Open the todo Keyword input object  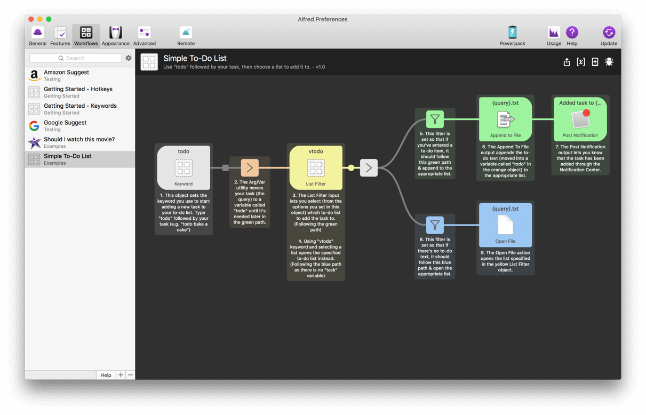pos(184,167)
